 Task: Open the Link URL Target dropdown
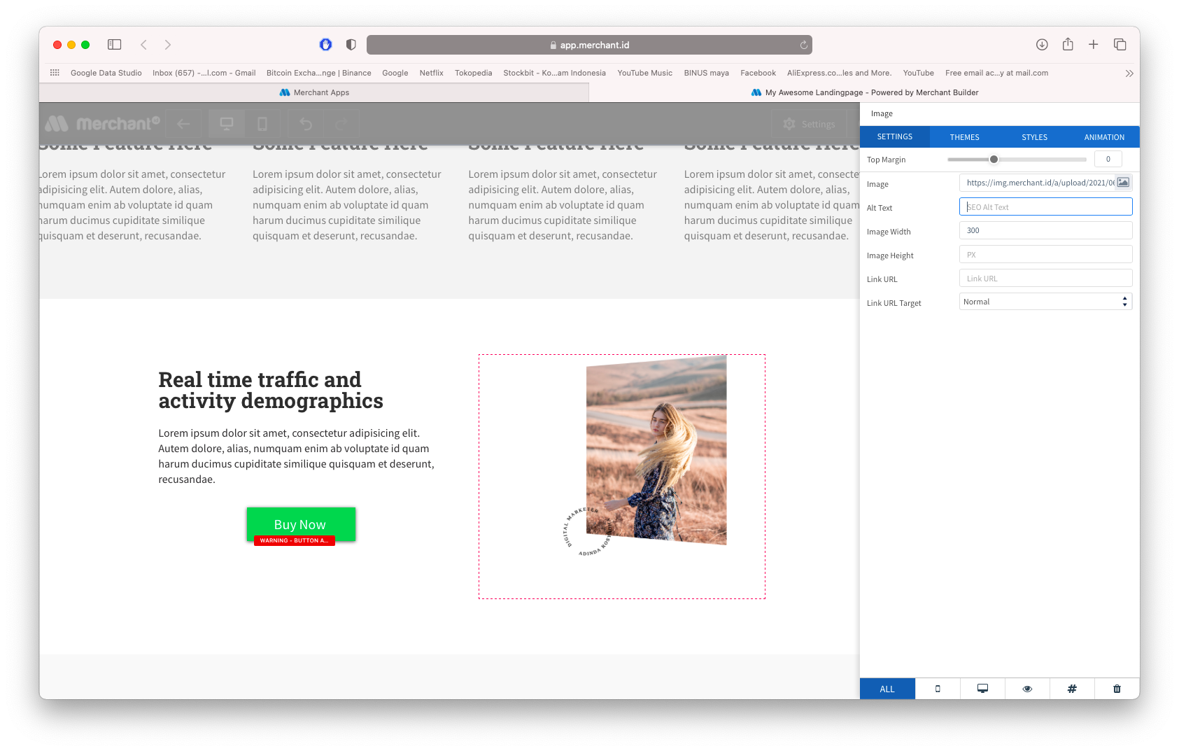(1045, 302)
